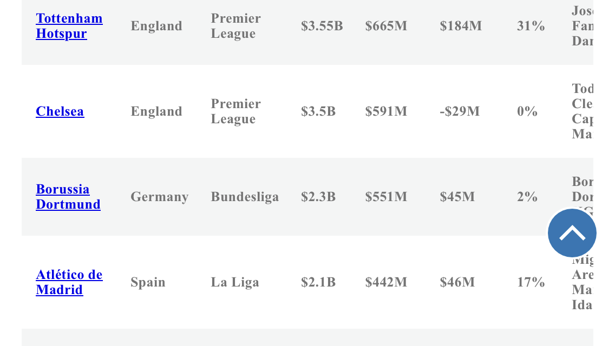
Task: Click Borussia Dortmund's Bundesliga league cell
Action: tap(245, 197)
